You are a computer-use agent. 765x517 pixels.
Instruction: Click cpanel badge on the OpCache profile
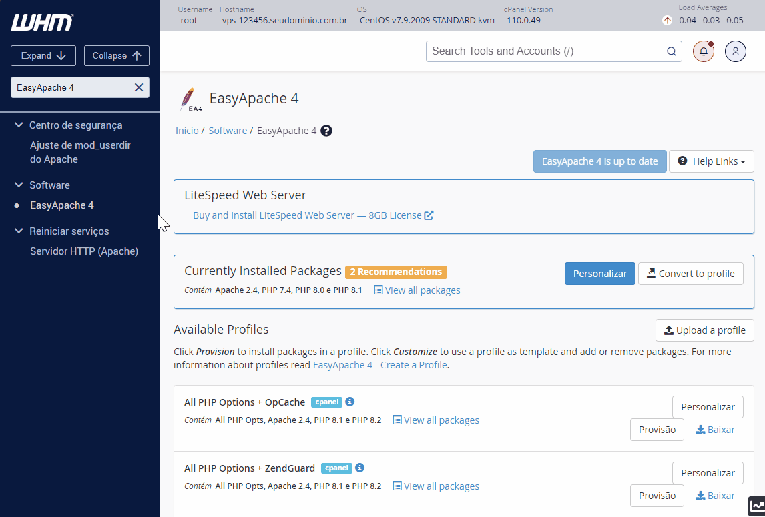(326, 402)
